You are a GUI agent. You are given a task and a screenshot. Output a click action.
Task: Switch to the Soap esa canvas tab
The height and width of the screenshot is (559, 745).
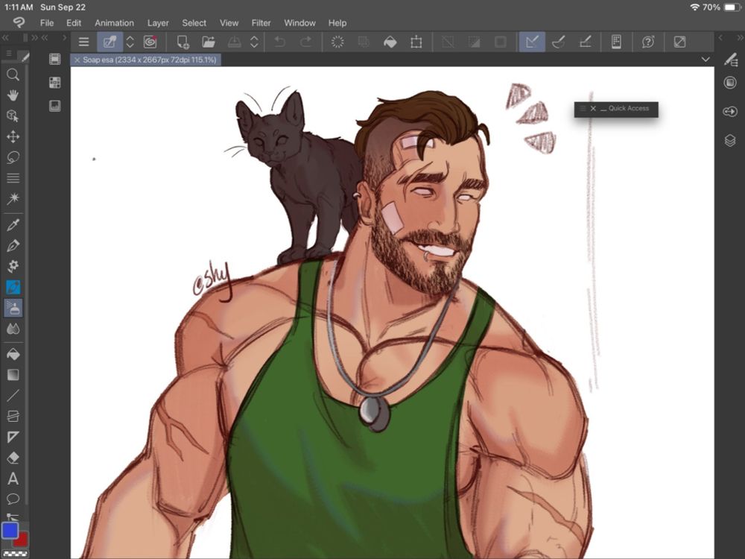coord(149,60)
